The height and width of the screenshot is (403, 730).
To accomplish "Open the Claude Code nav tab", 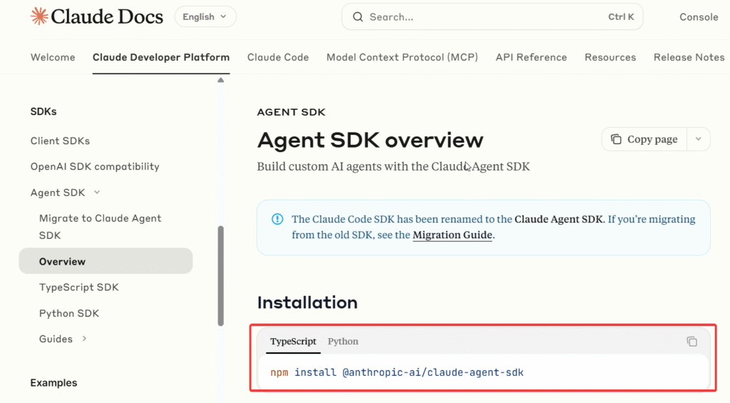I will point(278,57).
